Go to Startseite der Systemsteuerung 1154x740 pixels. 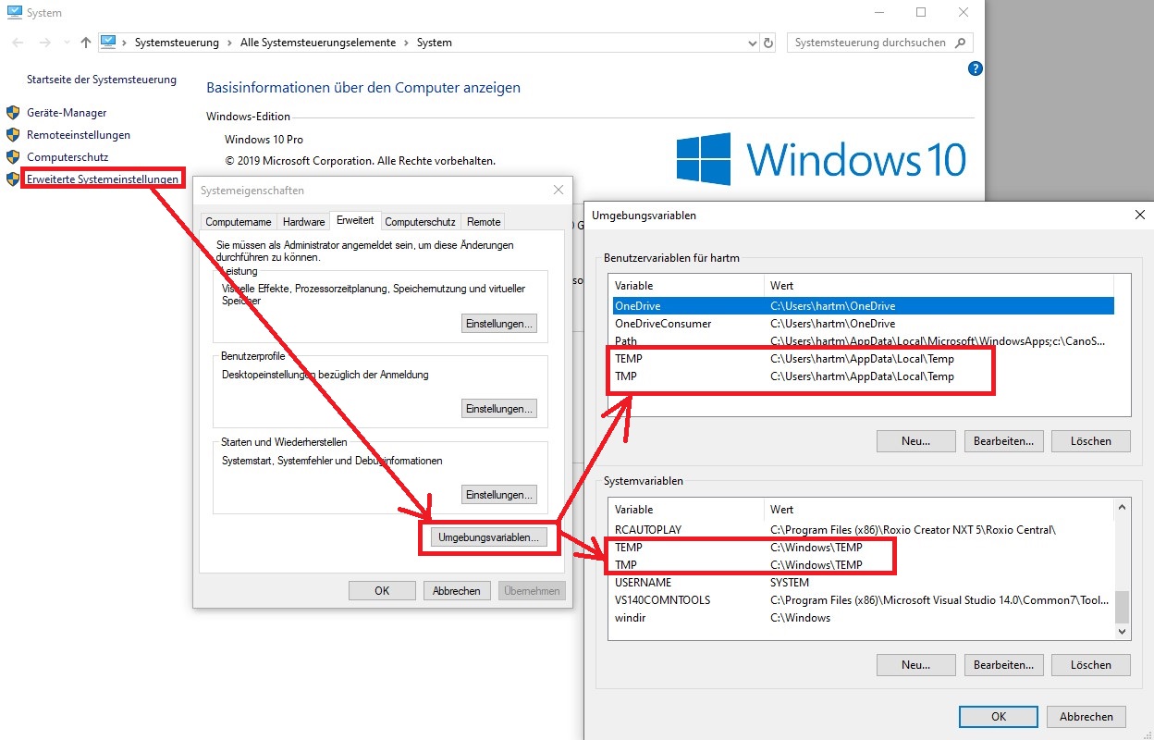102,80
